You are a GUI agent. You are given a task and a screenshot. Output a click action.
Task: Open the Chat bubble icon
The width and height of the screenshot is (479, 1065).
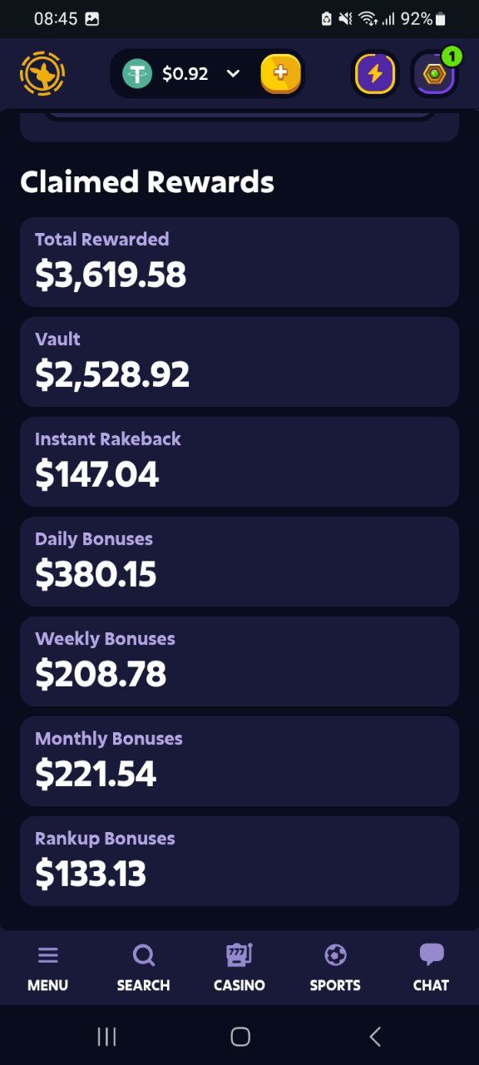coord(432,954)
